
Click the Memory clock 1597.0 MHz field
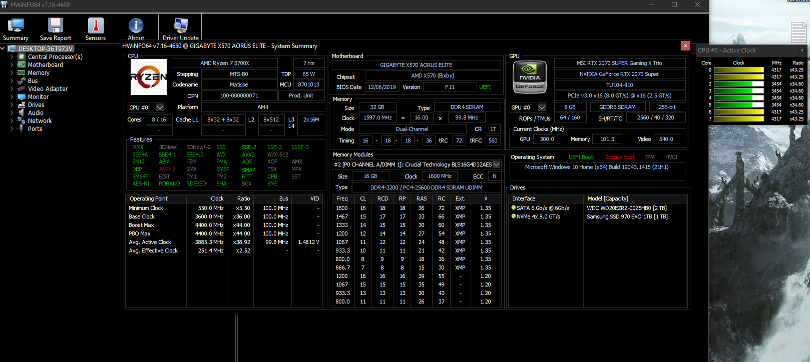point(377,118)
